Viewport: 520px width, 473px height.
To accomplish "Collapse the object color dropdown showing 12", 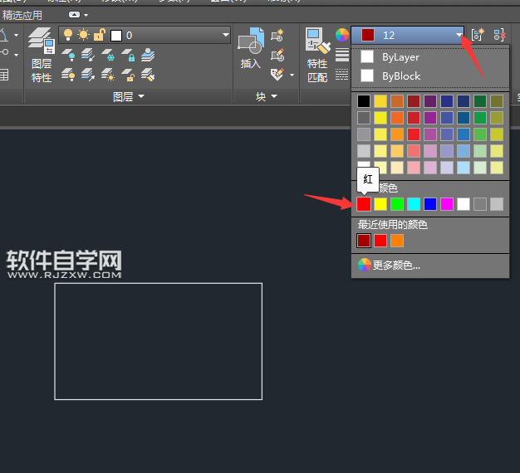I will (x=459, y=35).
